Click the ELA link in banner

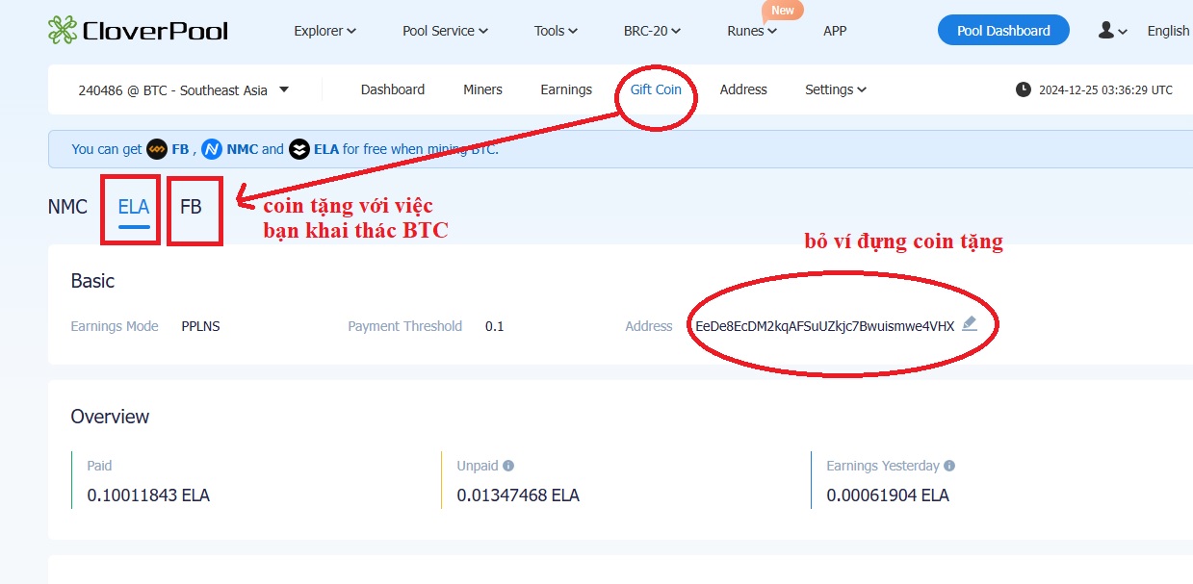coord(326,149)
